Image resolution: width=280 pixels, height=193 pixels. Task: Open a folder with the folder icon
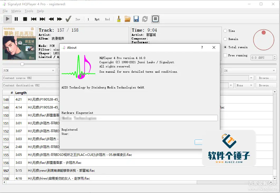(127, 19)
